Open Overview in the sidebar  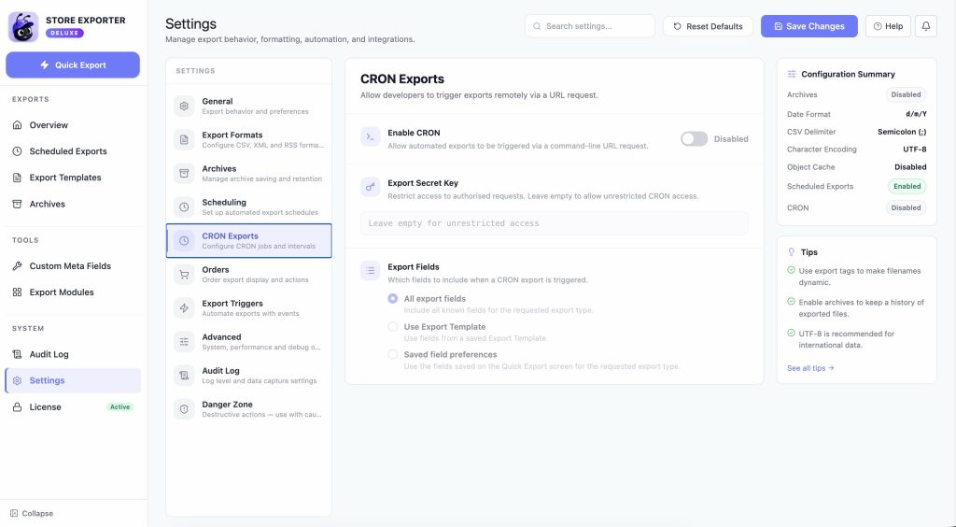click(x=73, y=125)
